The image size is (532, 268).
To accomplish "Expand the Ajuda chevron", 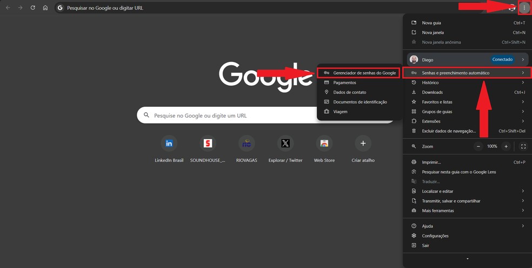I will [x=523, y=226].
